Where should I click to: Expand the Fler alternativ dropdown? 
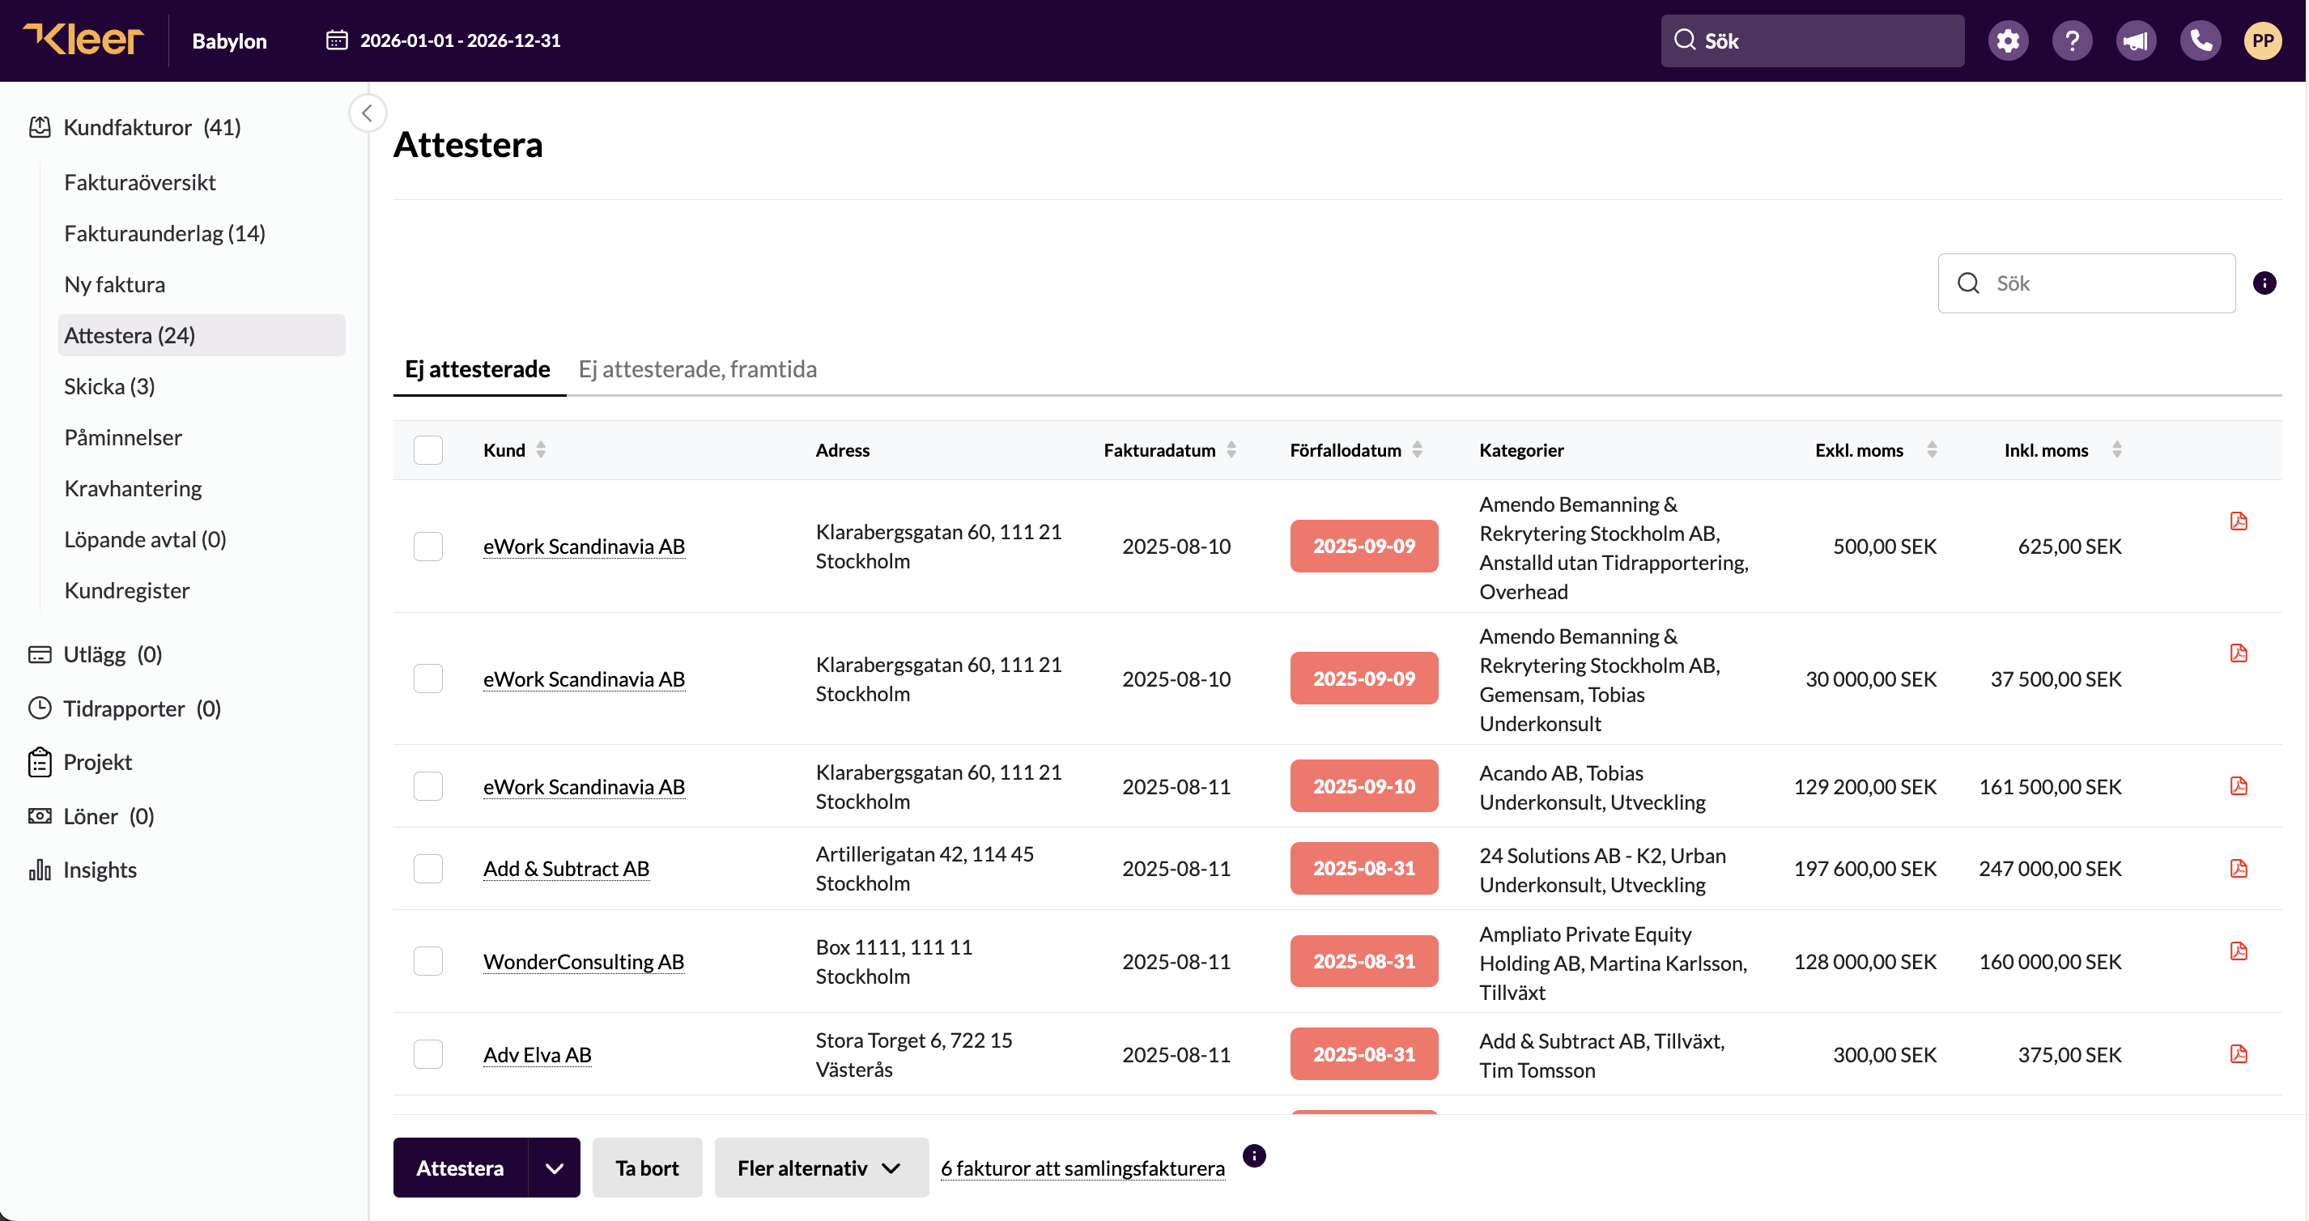tap(821, 1168)
